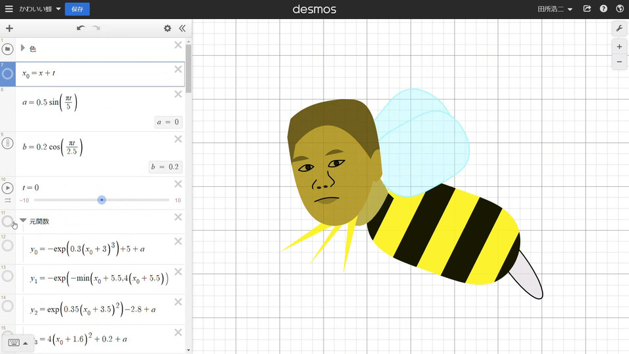Click the blue 保存 save button

click(77, 9)
